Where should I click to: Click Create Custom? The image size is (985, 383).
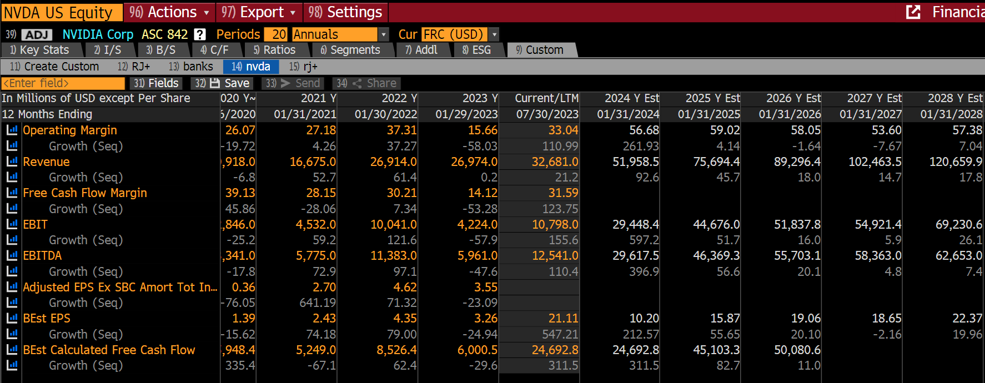click(x=54, y=67)
